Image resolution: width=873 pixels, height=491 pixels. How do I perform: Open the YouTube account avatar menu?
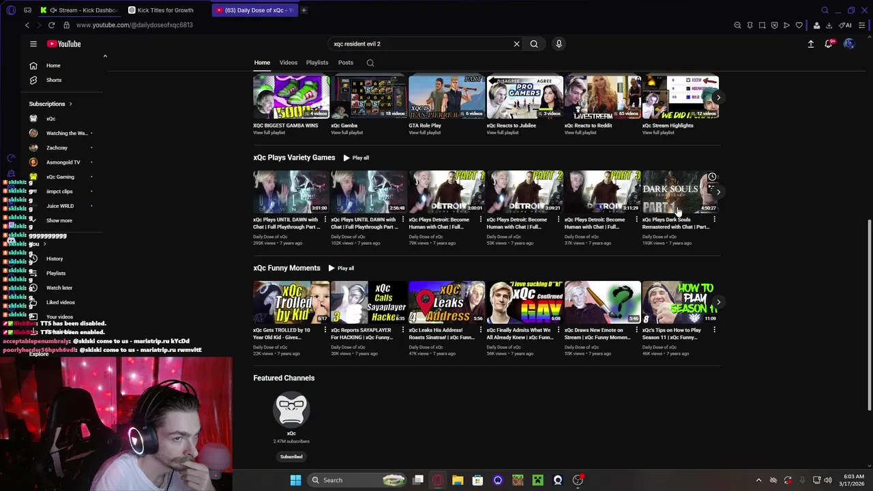pos(848,44)
